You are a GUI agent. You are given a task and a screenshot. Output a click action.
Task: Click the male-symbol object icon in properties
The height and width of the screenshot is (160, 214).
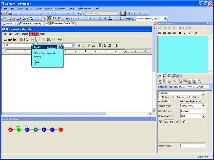(x=184, y=122)
